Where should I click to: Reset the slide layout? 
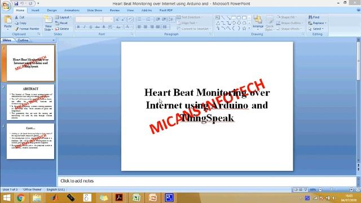pos(61,23)
